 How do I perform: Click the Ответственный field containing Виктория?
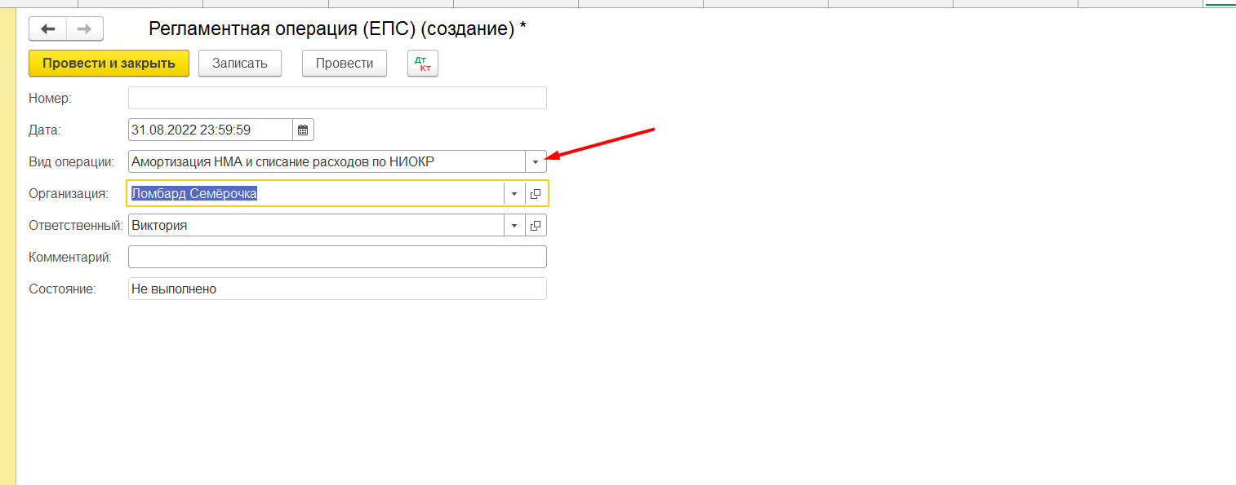click(x=315, y=226)
